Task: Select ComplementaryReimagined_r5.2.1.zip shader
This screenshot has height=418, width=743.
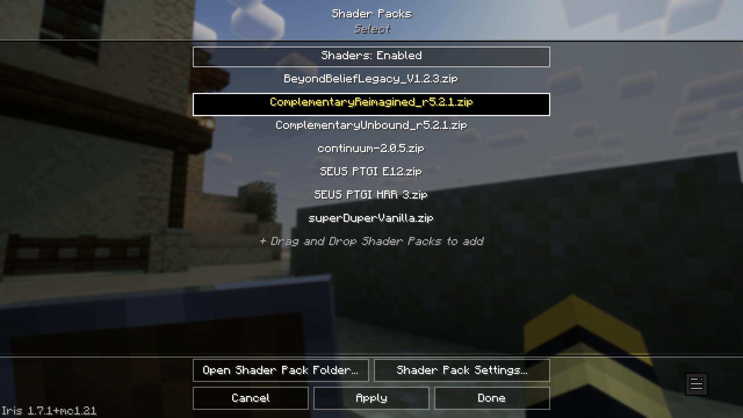Action: point(371,102)
